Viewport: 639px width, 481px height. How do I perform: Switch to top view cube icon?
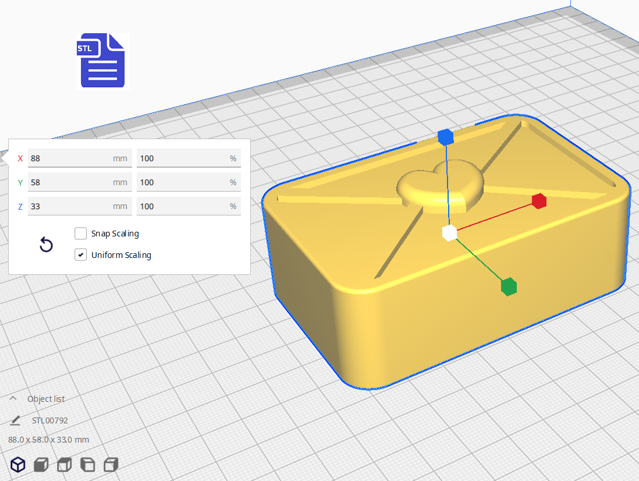(64, 464)
